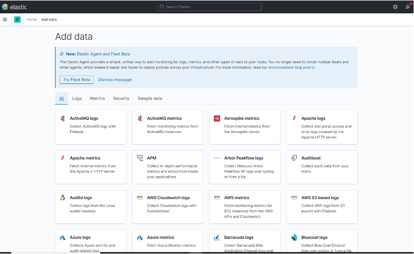
Task: Open the Apache logs card title
Action: point(313,118)
